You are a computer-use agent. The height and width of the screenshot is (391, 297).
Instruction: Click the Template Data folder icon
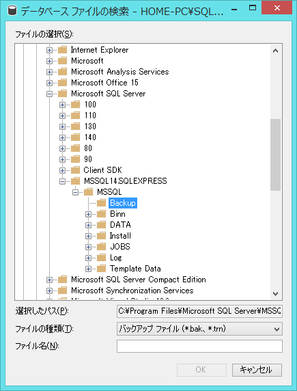(x=102, y=269)
